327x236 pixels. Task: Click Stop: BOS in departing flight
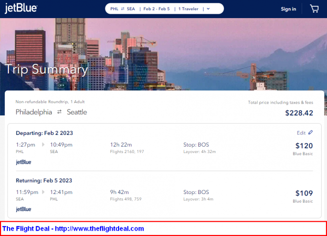(196, 145)
